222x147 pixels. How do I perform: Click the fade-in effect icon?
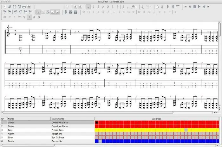pos(175,12)
